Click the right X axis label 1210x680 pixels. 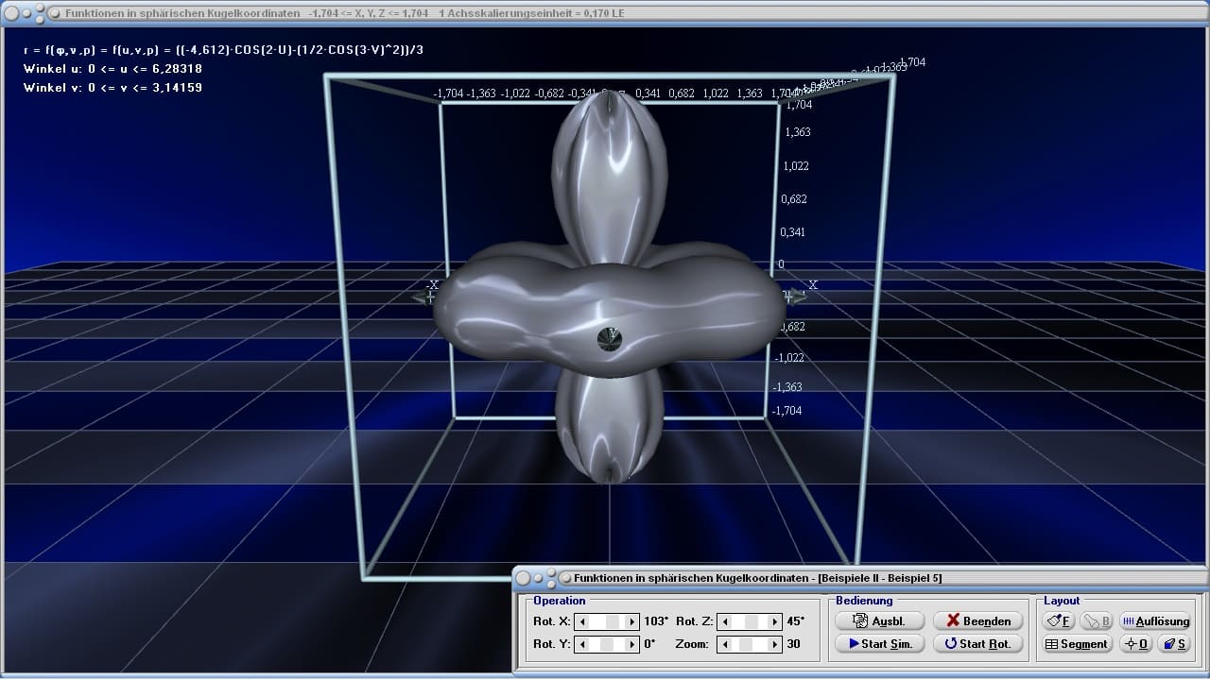(x=812, y=284)
